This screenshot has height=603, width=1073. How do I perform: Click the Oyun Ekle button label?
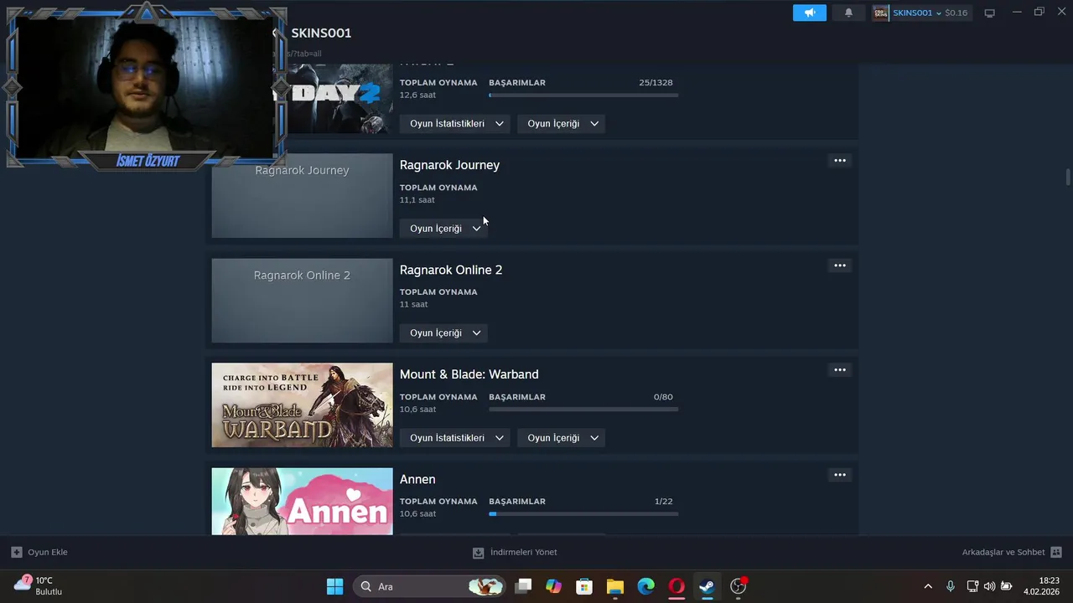[x=48, y=552]
